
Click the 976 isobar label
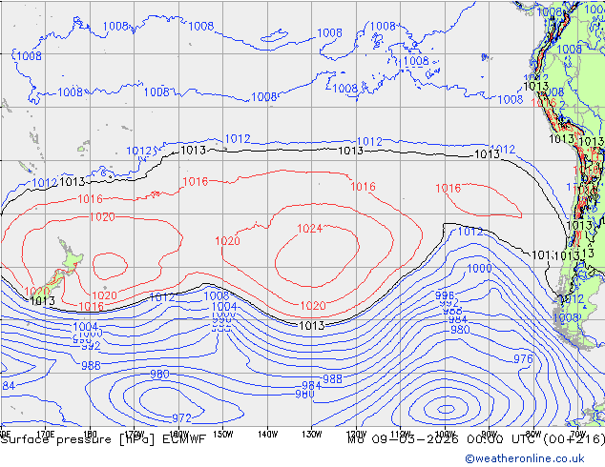[523, 359]
